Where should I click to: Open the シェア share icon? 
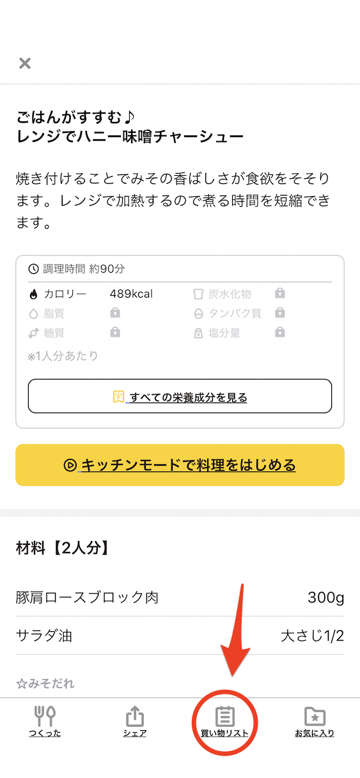click(x=135, y=717)
